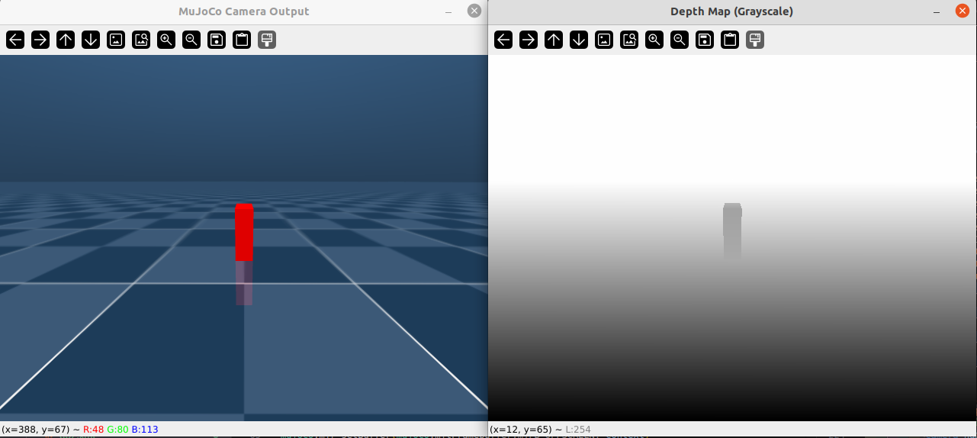Pan right in MuJoCo Camera Output window

[x=40, y=40]
